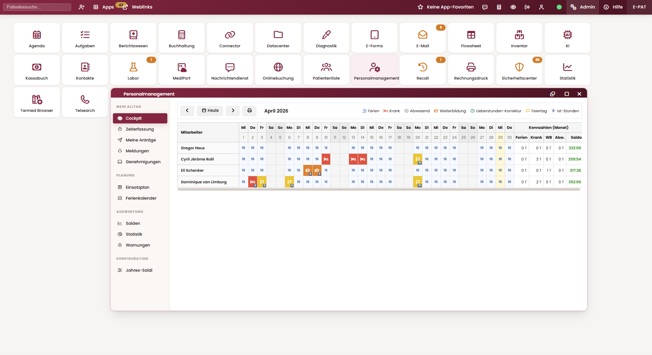This screenshot has height=355, width=652.
Task: Open the MediPort app tile
Action: click(182, 70)
